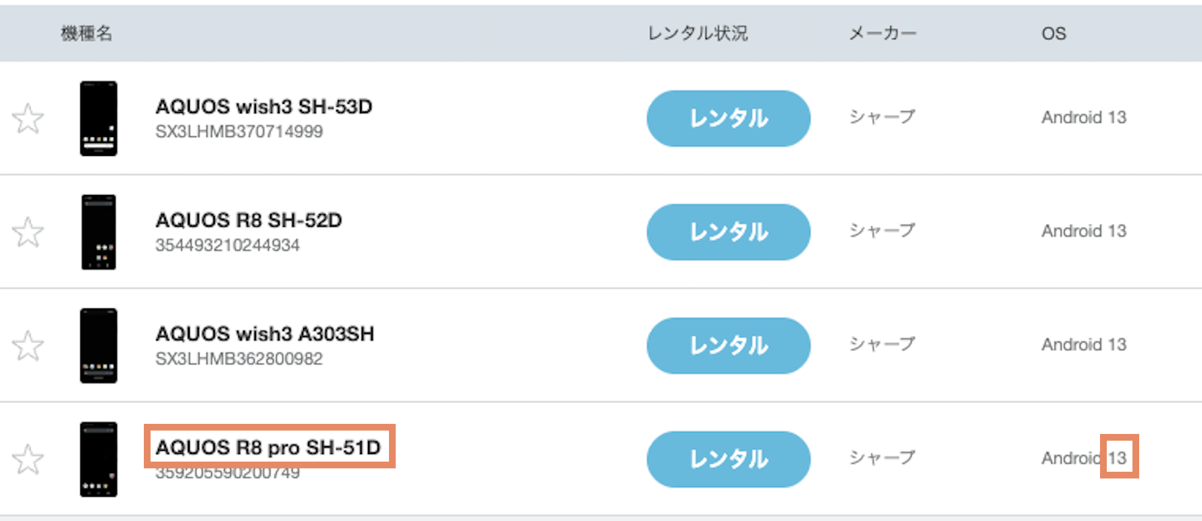Open the AQUOS R8 SH-52D phone image
The width and height of the screenshot is (1202, 521).
click(99, 232)
